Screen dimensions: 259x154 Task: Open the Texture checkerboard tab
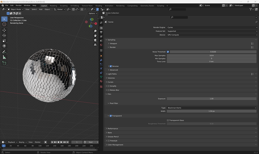101,87
